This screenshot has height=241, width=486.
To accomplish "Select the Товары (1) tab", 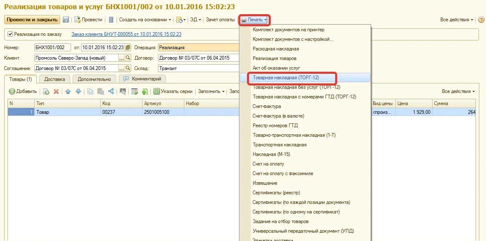I will coord(21,79).
